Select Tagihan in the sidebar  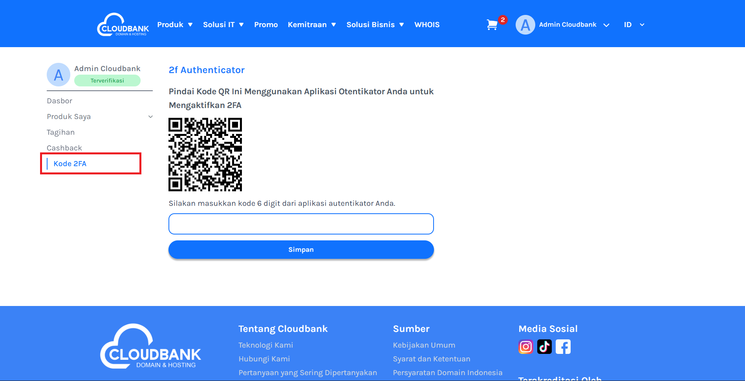[60, 132]
